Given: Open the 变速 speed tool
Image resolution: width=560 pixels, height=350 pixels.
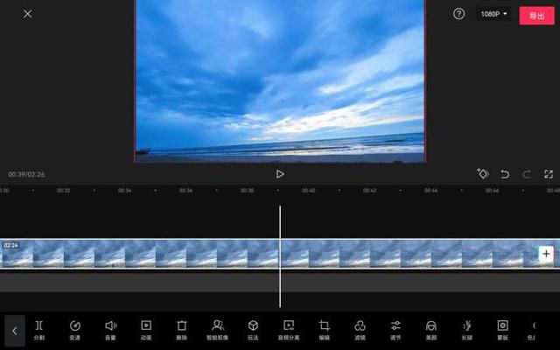Looking at the screenshot, I should pos(74,331).
